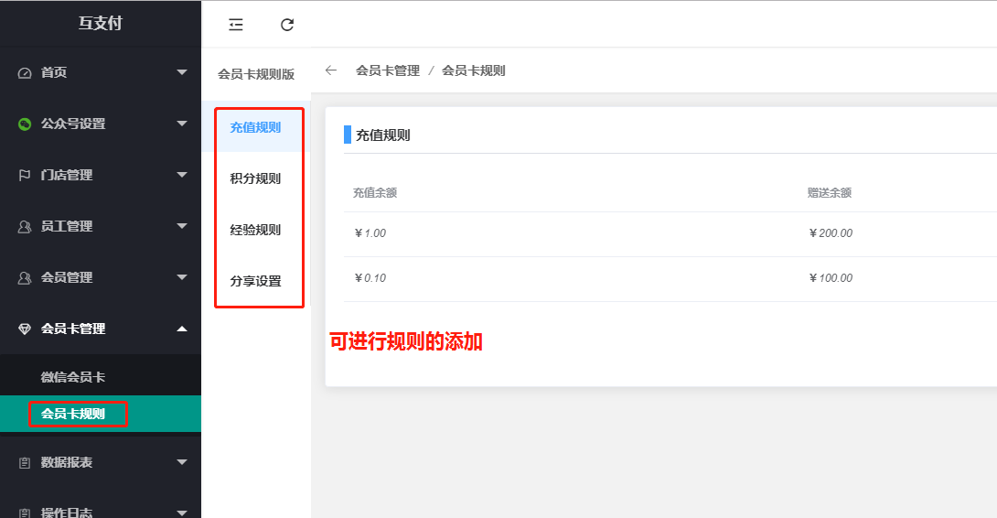Expand the 操作日志 dropdown arrow
Viewport: 997px width, 518px height.
point(182,513)
